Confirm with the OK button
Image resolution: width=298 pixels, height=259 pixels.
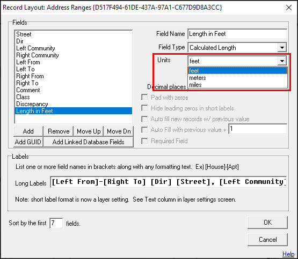click(x=267, y=223)
